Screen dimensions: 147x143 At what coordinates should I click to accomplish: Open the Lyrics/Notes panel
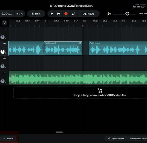point(116,138)
